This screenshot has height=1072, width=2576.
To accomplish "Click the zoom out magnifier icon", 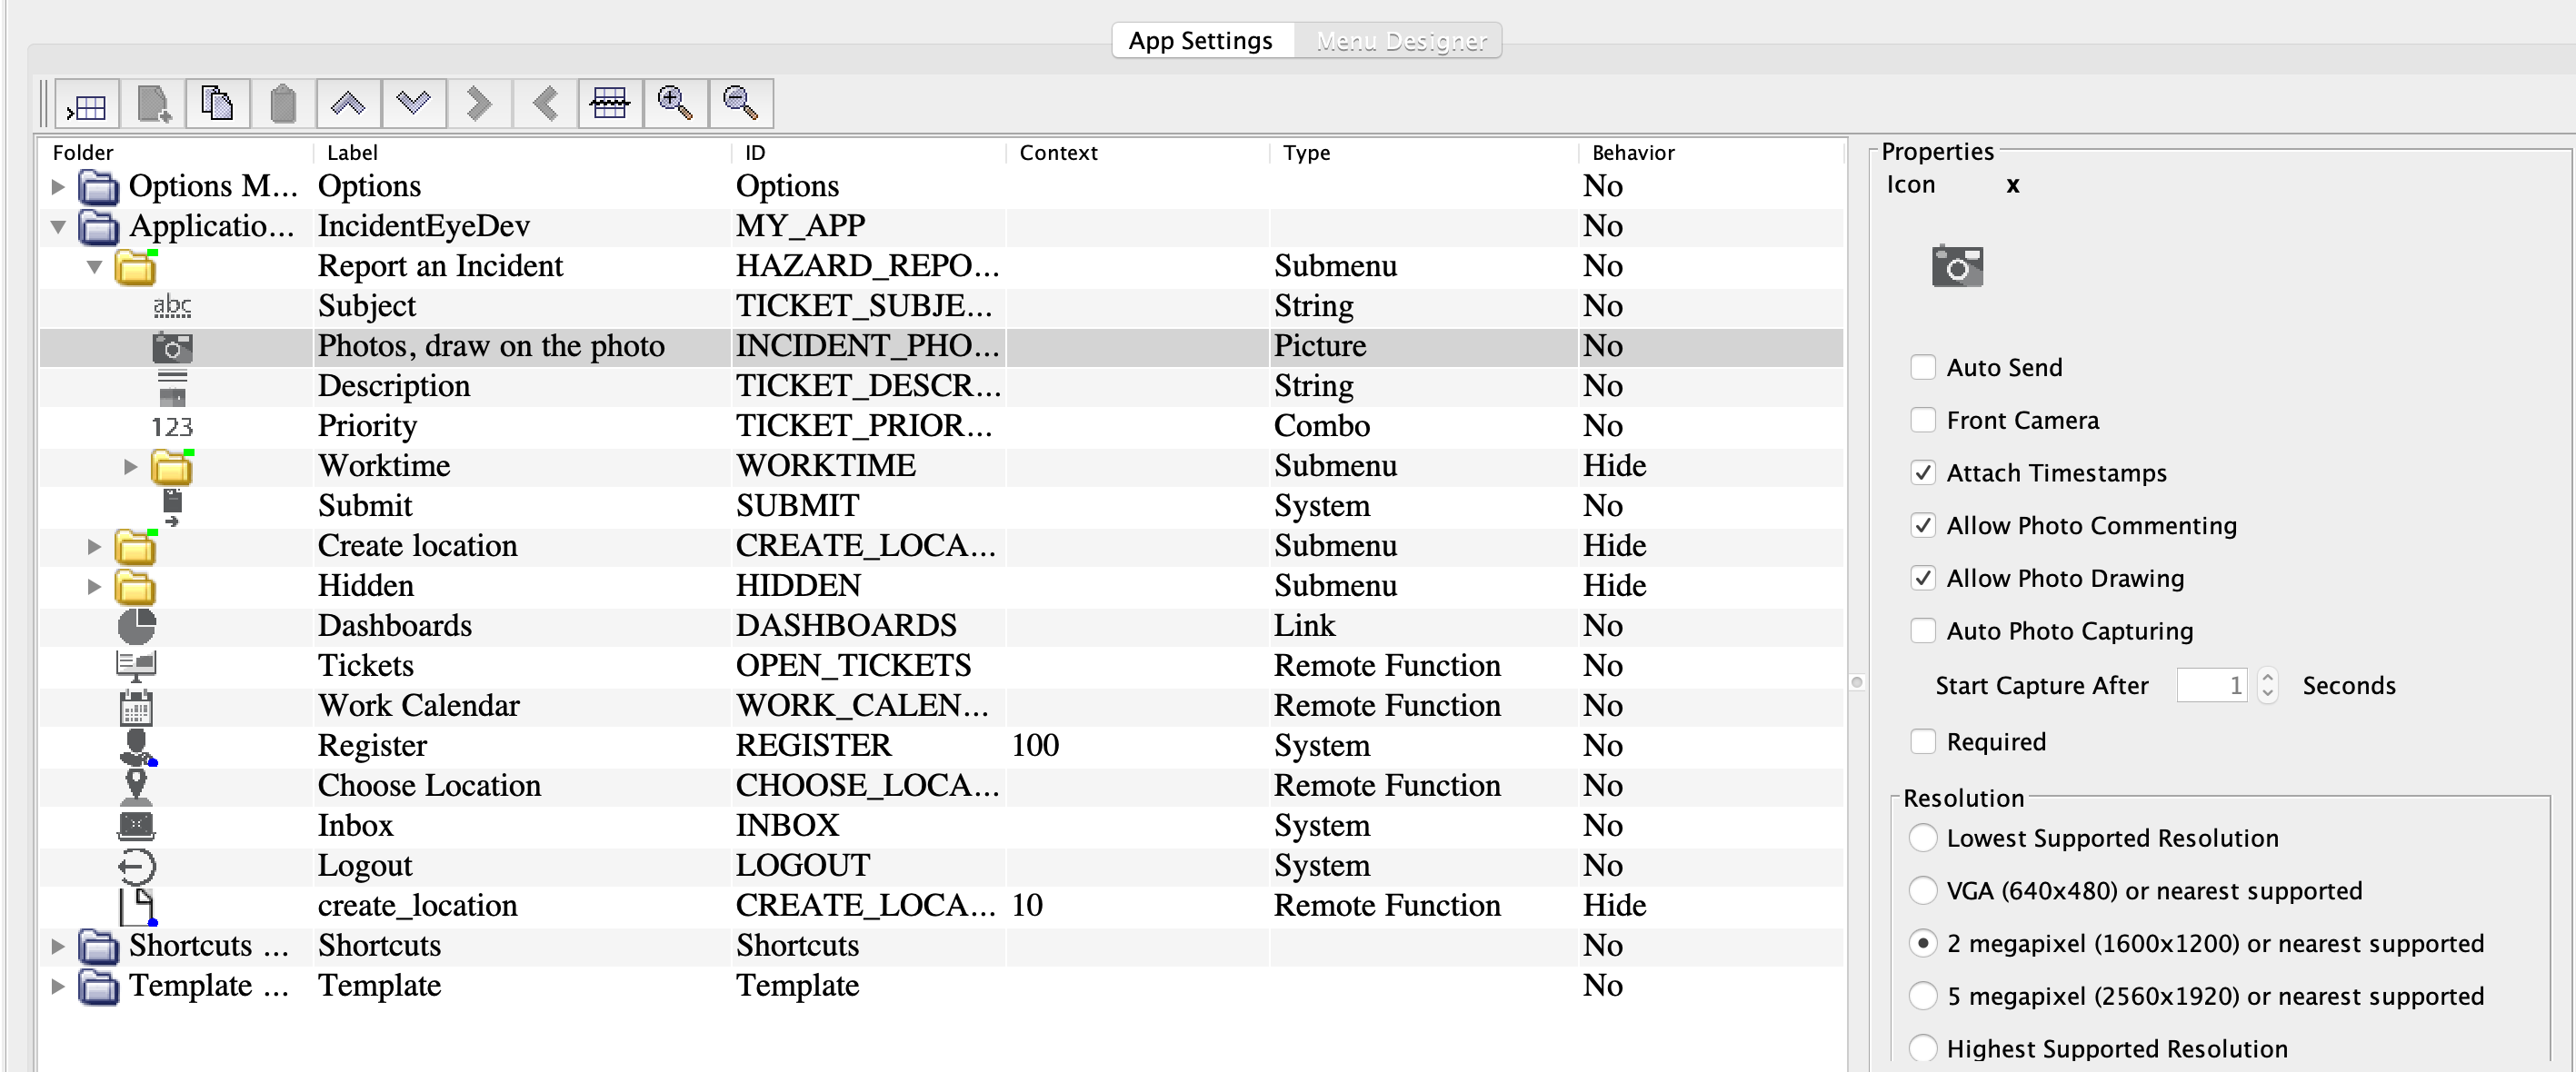I will [740, 104].
